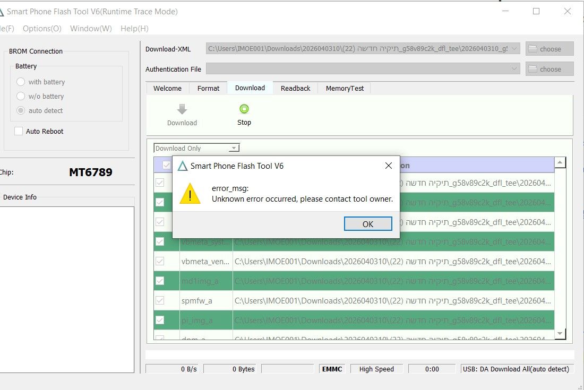This screenshot has width=584, height=390.
Task: Select the 'with battery' radio button
Action: [x=21, y=82]
